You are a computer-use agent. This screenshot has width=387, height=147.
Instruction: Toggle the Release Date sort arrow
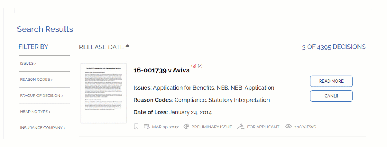click(127, 45)
